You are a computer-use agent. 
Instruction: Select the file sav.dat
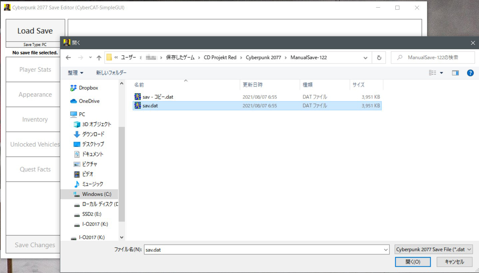click(x=257, y=106)
